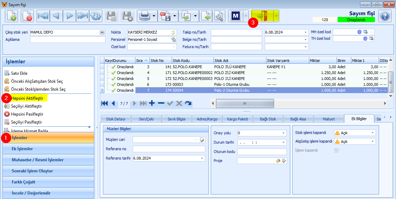This screenshot has height=199, width=396.
Task: Toggle the İşlem kapandı checkbox
Action: coord(337,151)
